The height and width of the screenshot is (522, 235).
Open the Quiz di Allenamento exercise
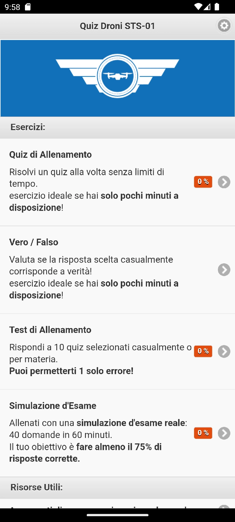click(50, 155)
